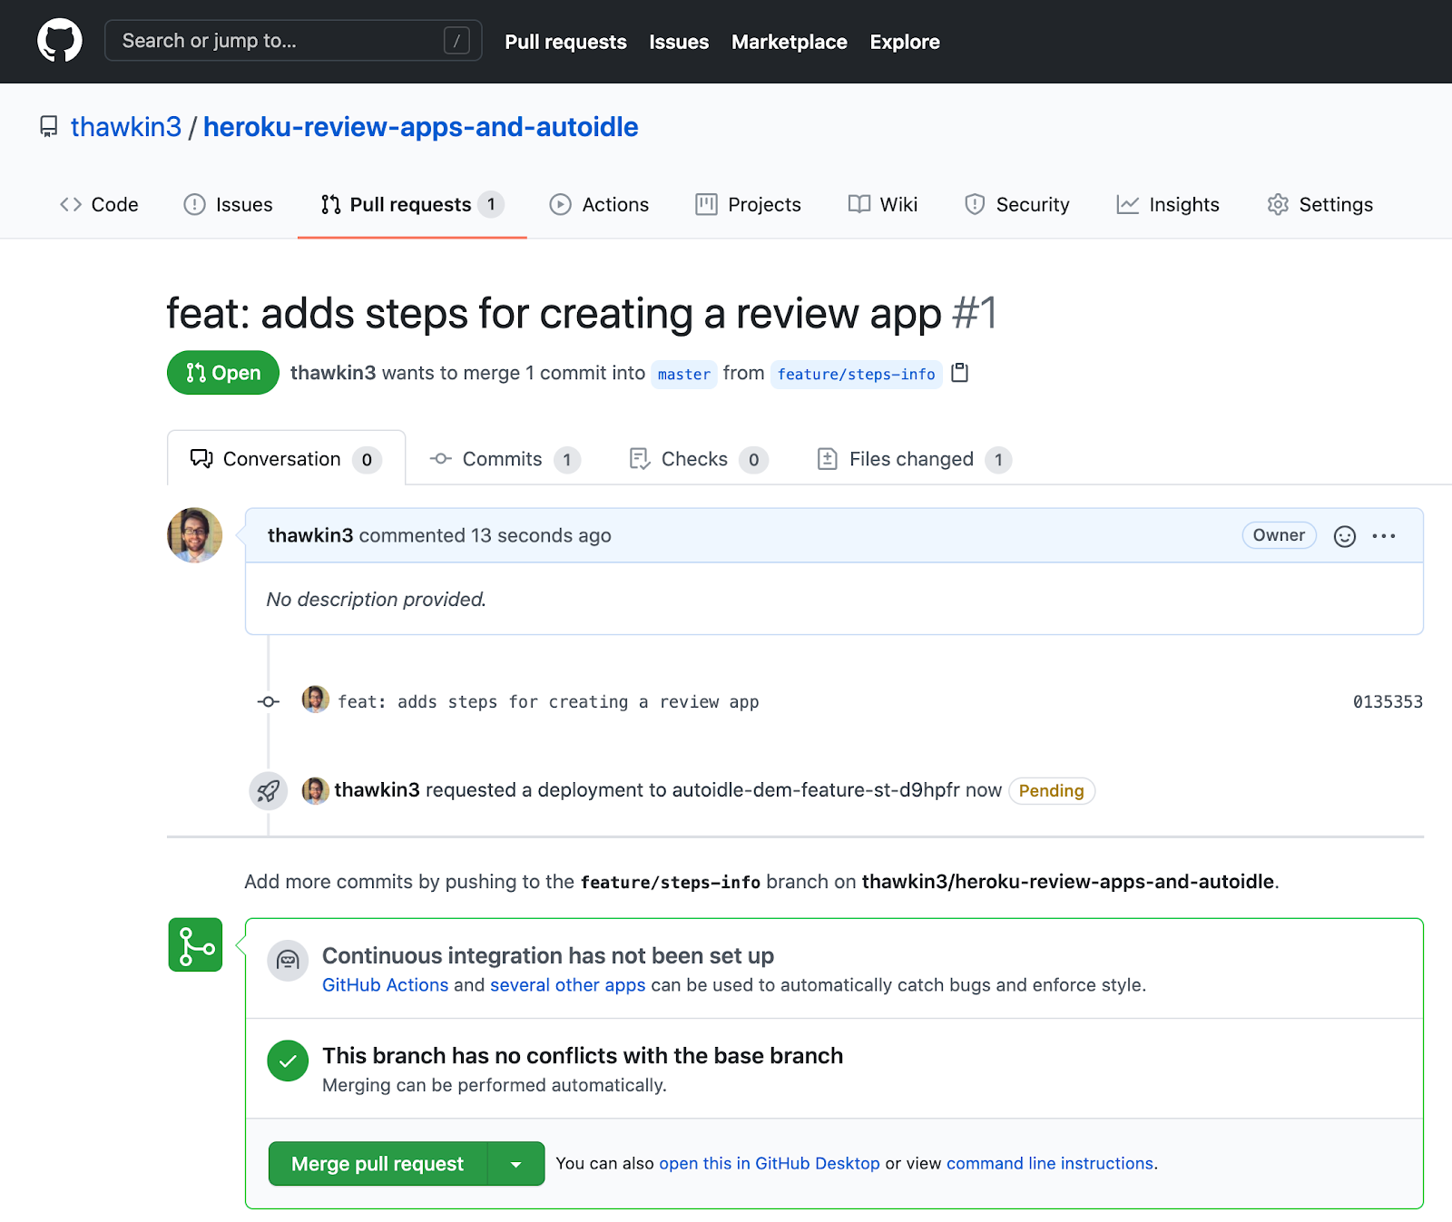Select Marketplace in the top navigation

pos(789,42)
